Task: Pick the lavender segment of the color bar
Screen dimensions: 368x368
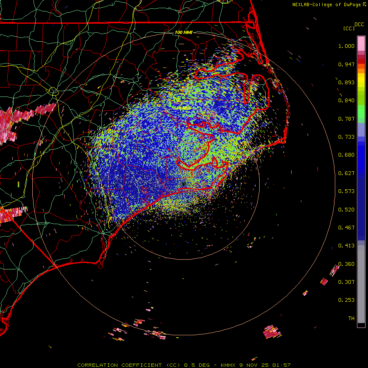Action: point(361,130)
